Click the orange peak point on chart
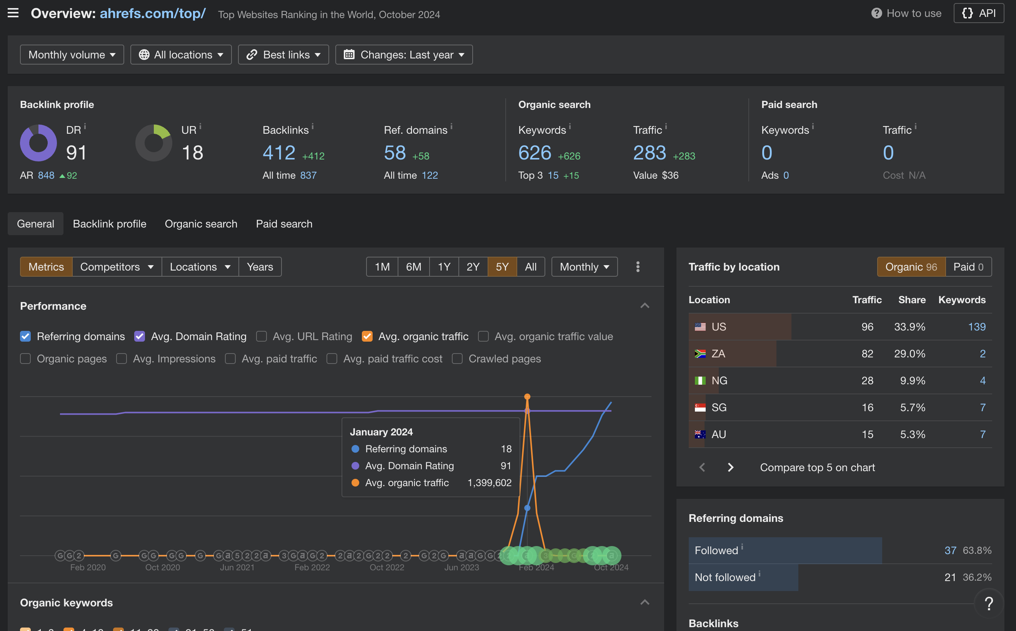Screen dimensions: 1016x631 527,397
